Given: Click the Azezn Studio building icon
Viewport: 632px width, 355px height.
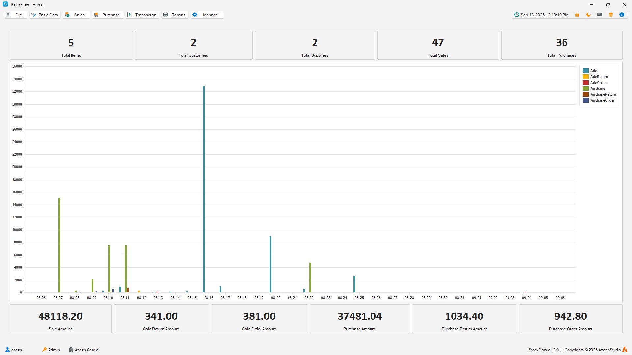Looking at the screenshot, I should (x=71, y=350).
